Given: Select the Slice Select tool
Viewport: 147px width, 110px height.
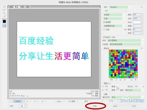Looking at the screenshot, I should click(4, 10).
